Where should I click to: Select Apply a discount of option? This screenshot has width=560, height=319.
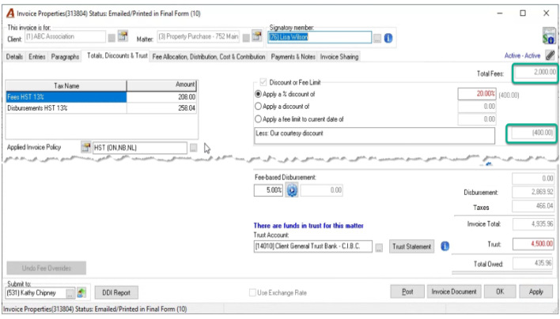(258, 107)
